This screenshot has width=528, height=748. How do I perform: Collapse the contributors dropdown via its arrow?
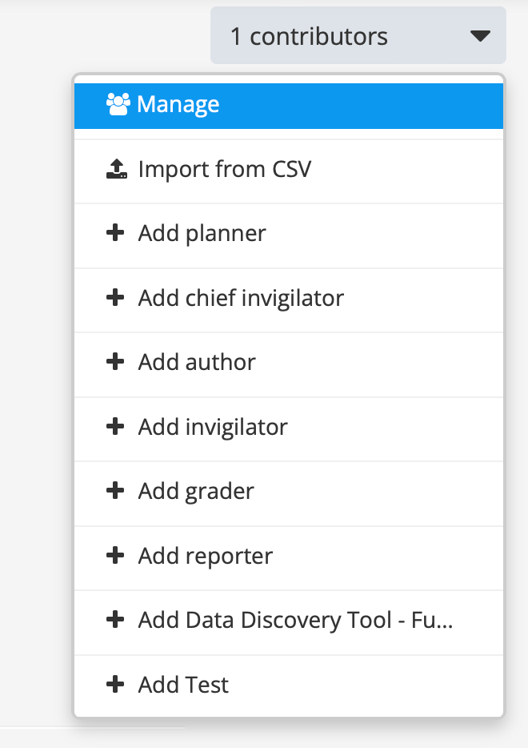[x=480, y=36]
